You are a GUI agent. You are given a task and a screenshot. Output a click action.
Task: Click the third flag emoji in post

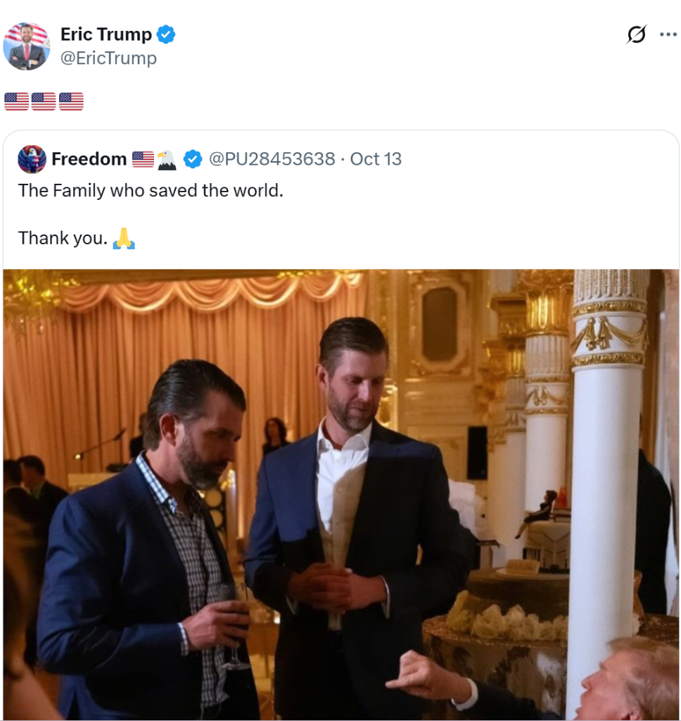click(x=71, y=101)
